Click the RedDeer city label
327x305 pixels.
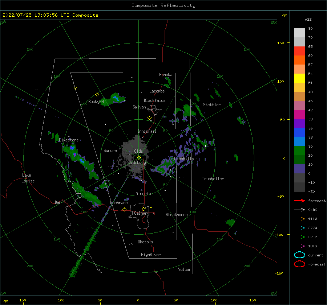[x=154, y=110]
